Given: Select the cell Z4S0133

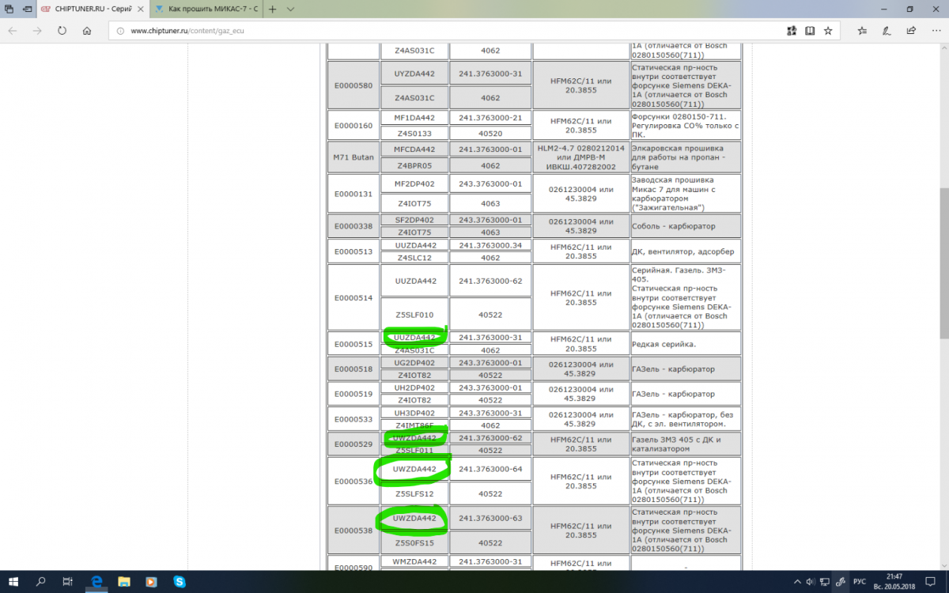Looking at the screenshot, I should [x=414, y=134].
